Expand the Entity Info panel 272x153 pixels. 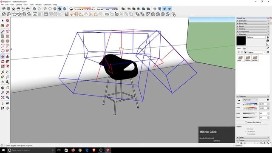253,23
